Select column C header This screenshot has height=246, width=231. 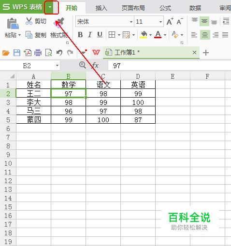pos(103,76)
